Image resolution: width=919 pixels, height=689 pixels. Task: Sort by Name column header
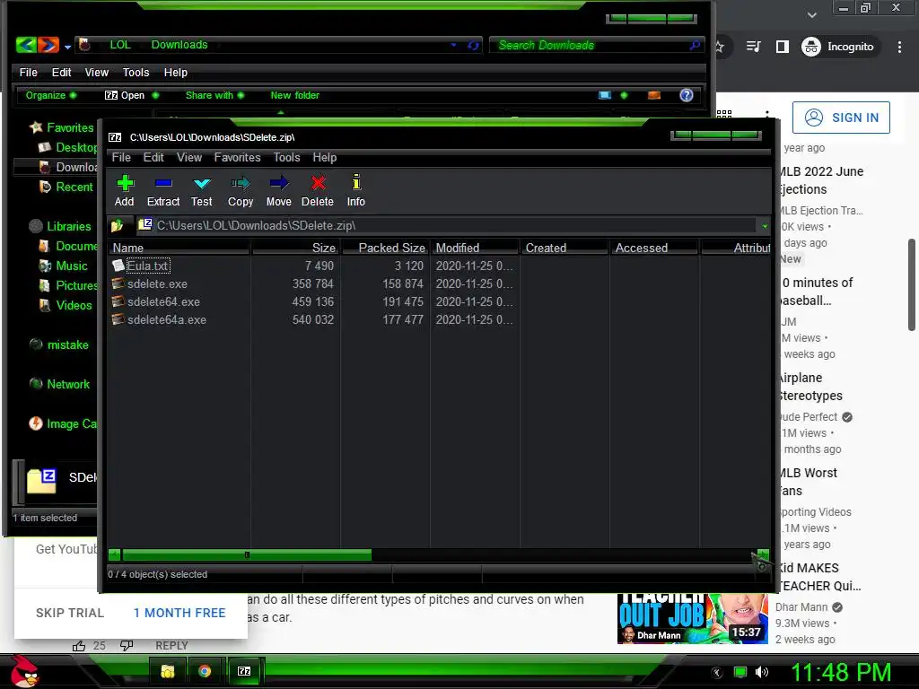[x=179, y=248]
